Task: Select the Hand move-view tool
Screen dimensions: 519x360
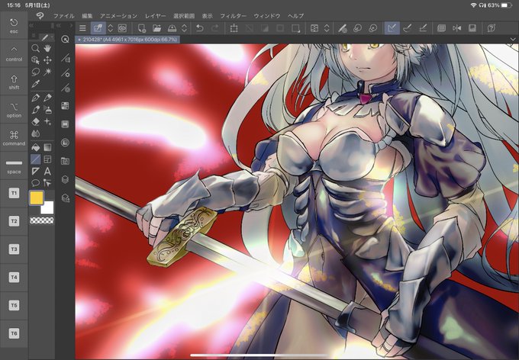Action: (47, 49)
